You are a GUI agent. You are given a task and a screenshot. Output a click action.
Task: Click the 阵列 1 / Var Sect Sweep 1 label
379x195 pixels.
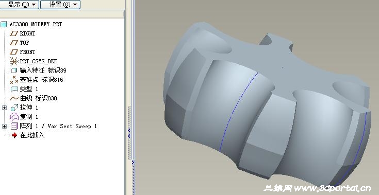58,126
